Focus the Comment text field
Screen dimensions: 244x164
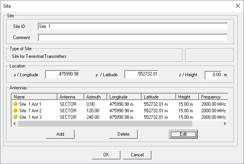132,38
